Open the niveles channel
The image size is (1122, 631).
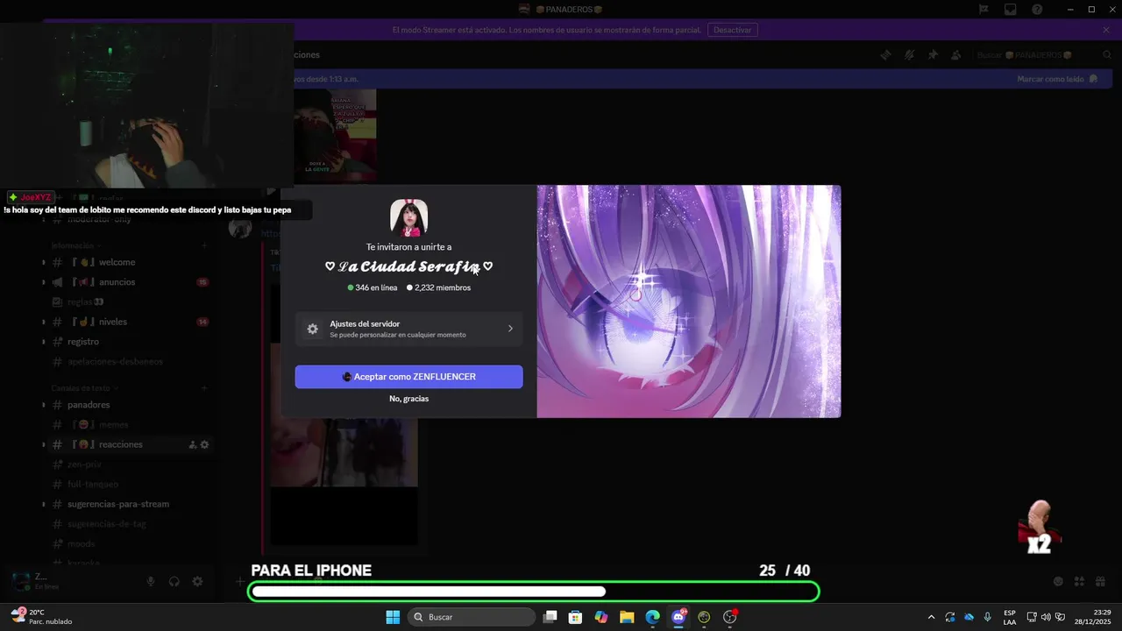127,322
